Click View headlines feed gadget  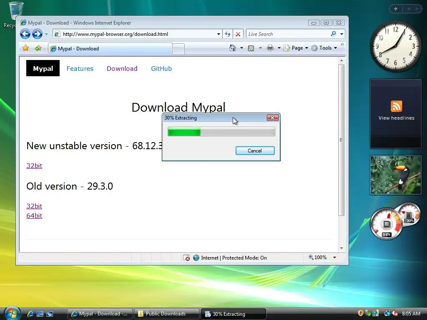396,114
